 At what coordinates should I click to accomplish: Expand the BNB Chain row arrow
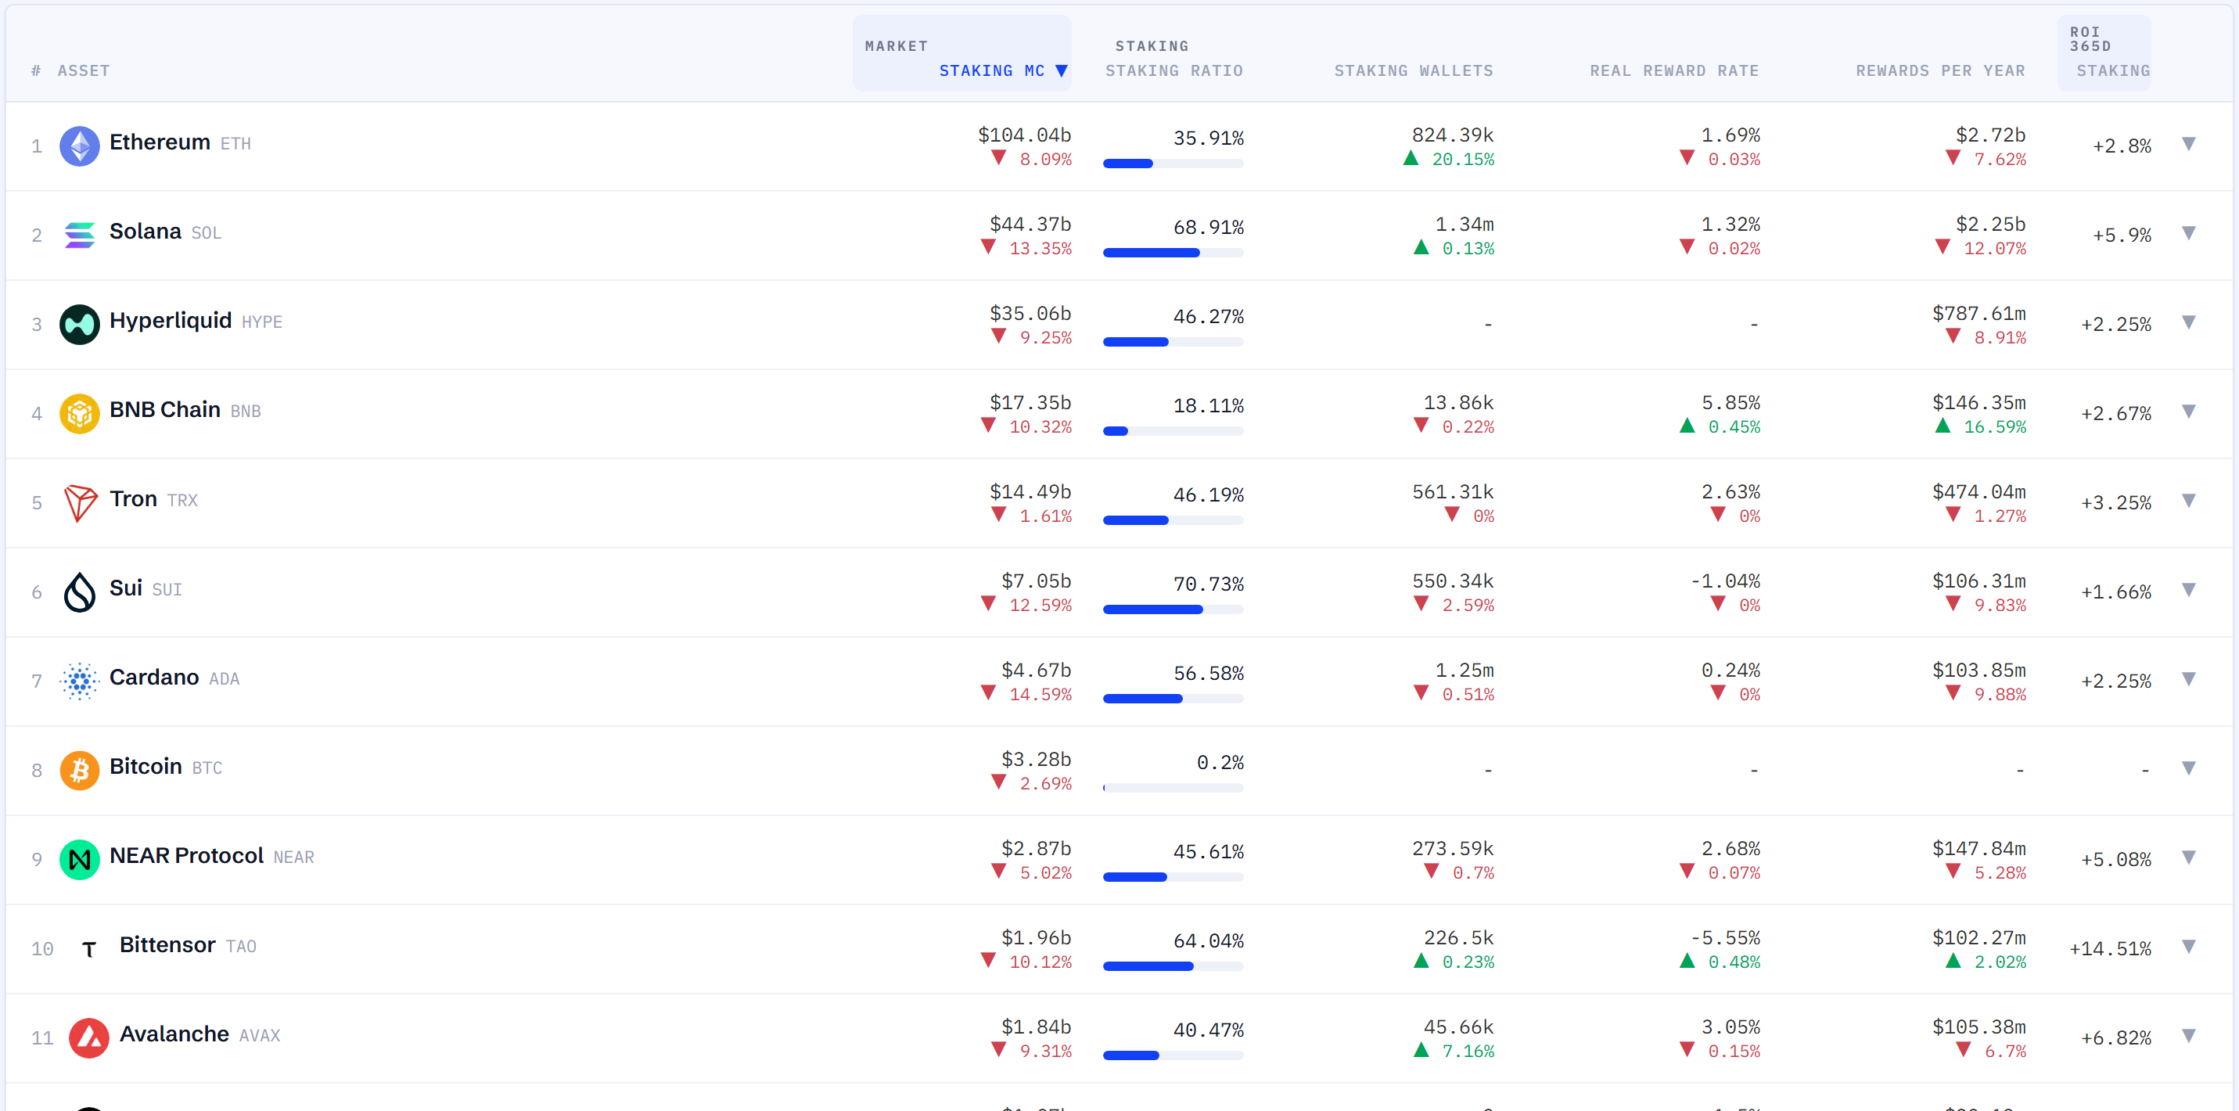[2189, 412]
